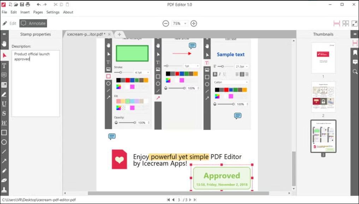
Task: Choose the Underline text tool
Action: [x=4, y=104]
